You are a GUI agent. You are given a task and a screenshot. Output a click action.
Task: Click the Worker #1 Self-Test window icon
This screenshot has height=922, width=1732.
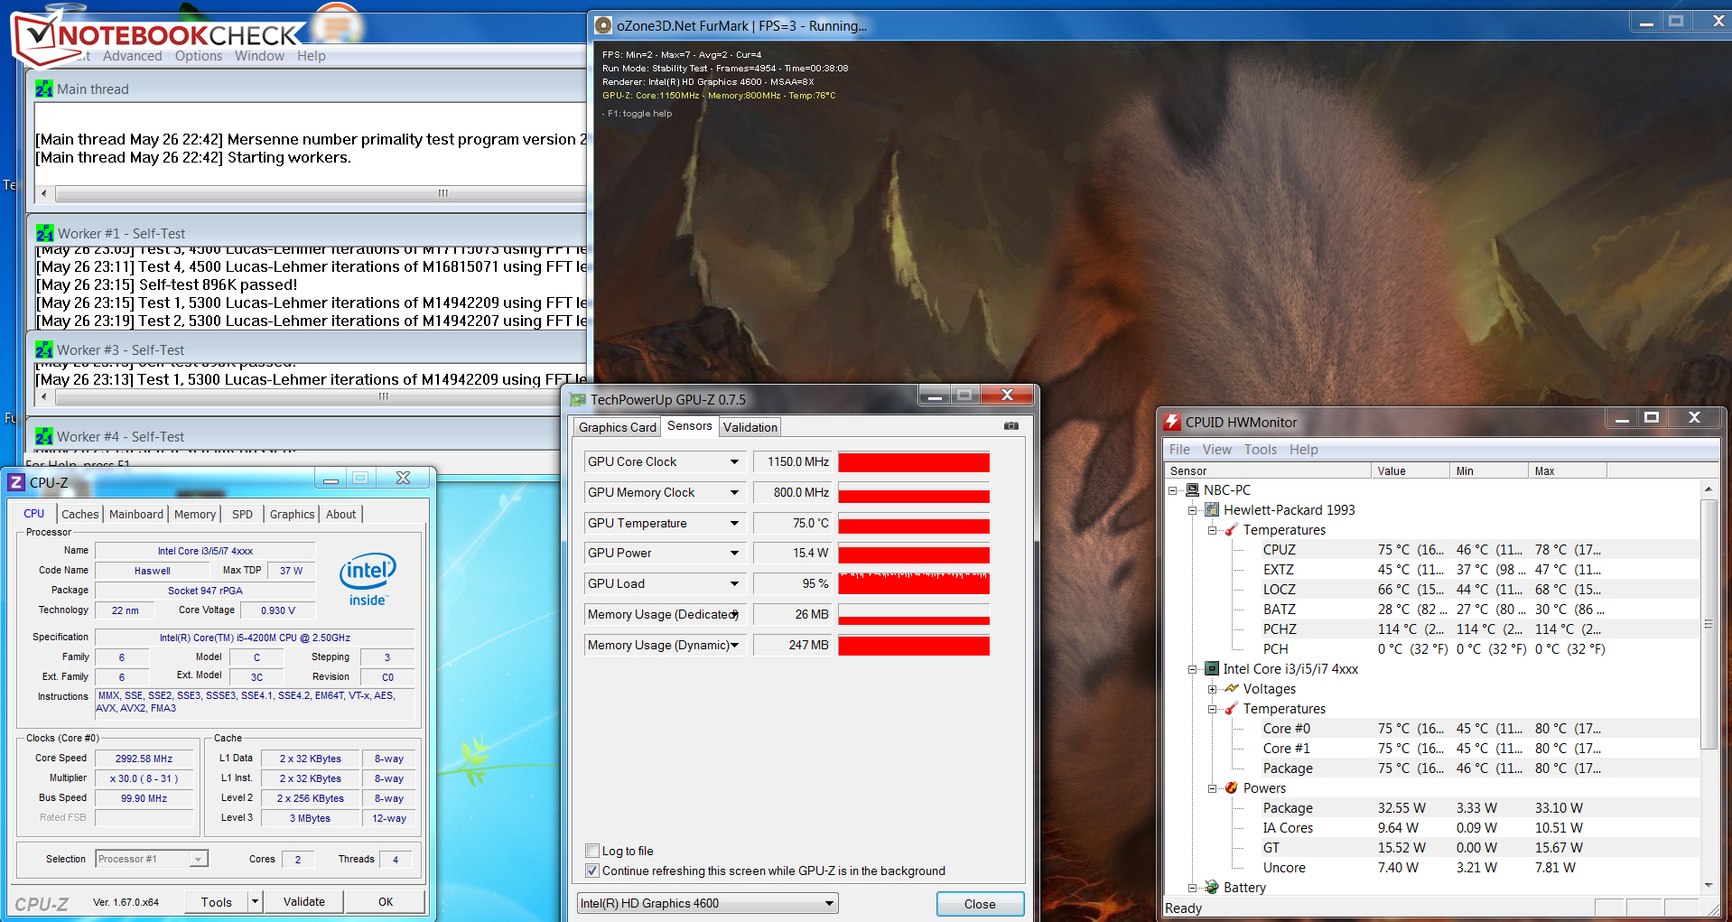[44, 233]
